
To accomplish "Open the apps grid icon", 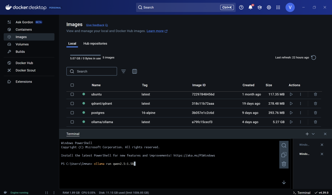I will [278, 7].
